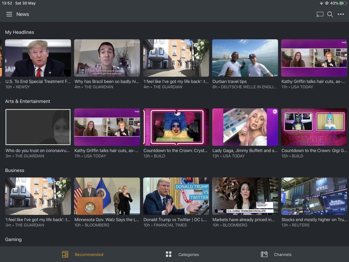Open the search icon
Screen dimensions: 349x262
330,14
